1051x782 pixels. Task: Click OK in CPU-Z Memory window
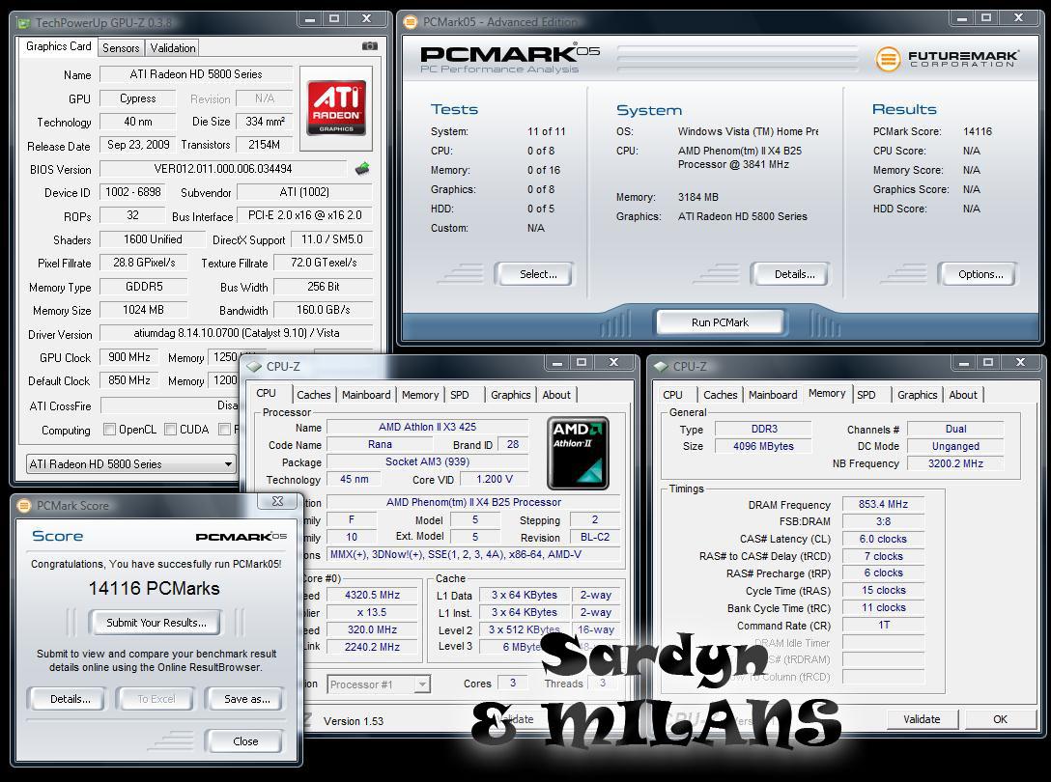[1000, 719]
